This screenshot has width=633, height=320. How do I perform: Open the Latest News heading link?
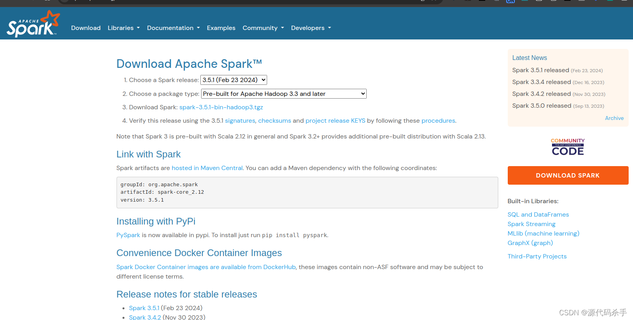point(529,58)
